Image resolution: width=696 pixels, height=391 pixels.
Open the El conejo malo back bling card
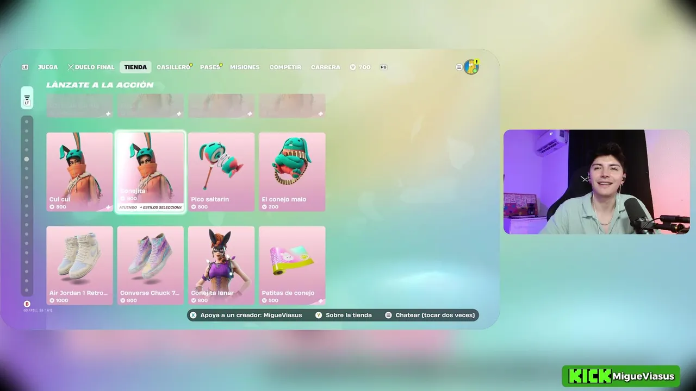[x=292, y=172]
